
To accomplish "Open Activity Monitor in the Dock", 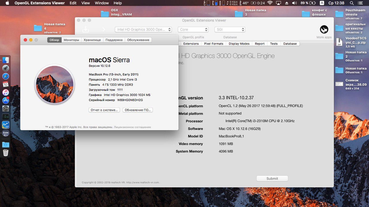I will (x=5, y=117).
